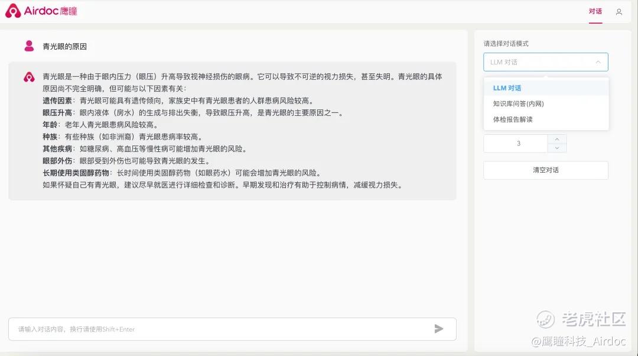
Task: Open the 对话模式 dropdown showing LLM 对话
Action: 546,62
